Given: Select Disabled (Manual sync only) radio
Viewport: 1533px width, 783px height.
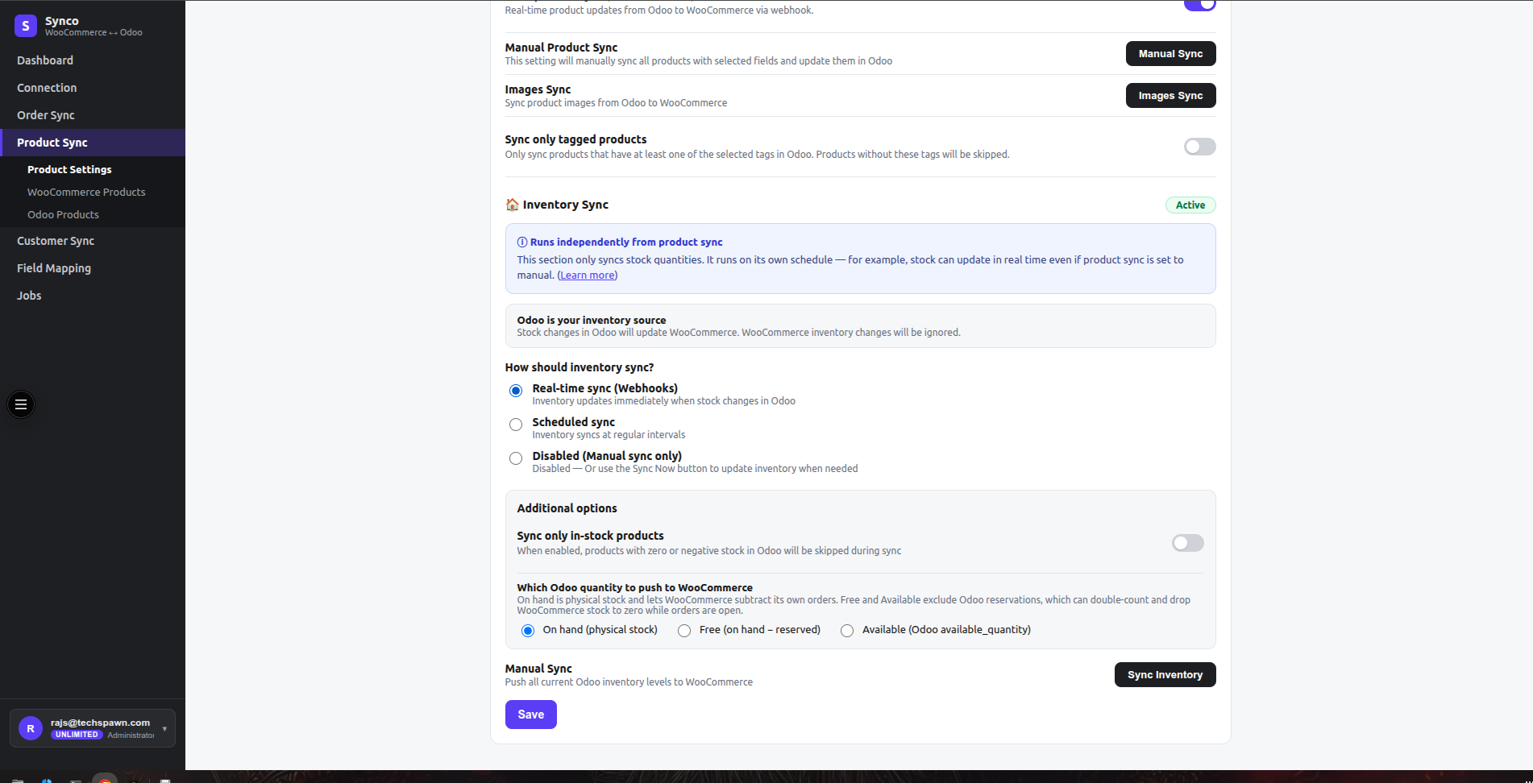Looking at the screenshot, I should point(516,458).
